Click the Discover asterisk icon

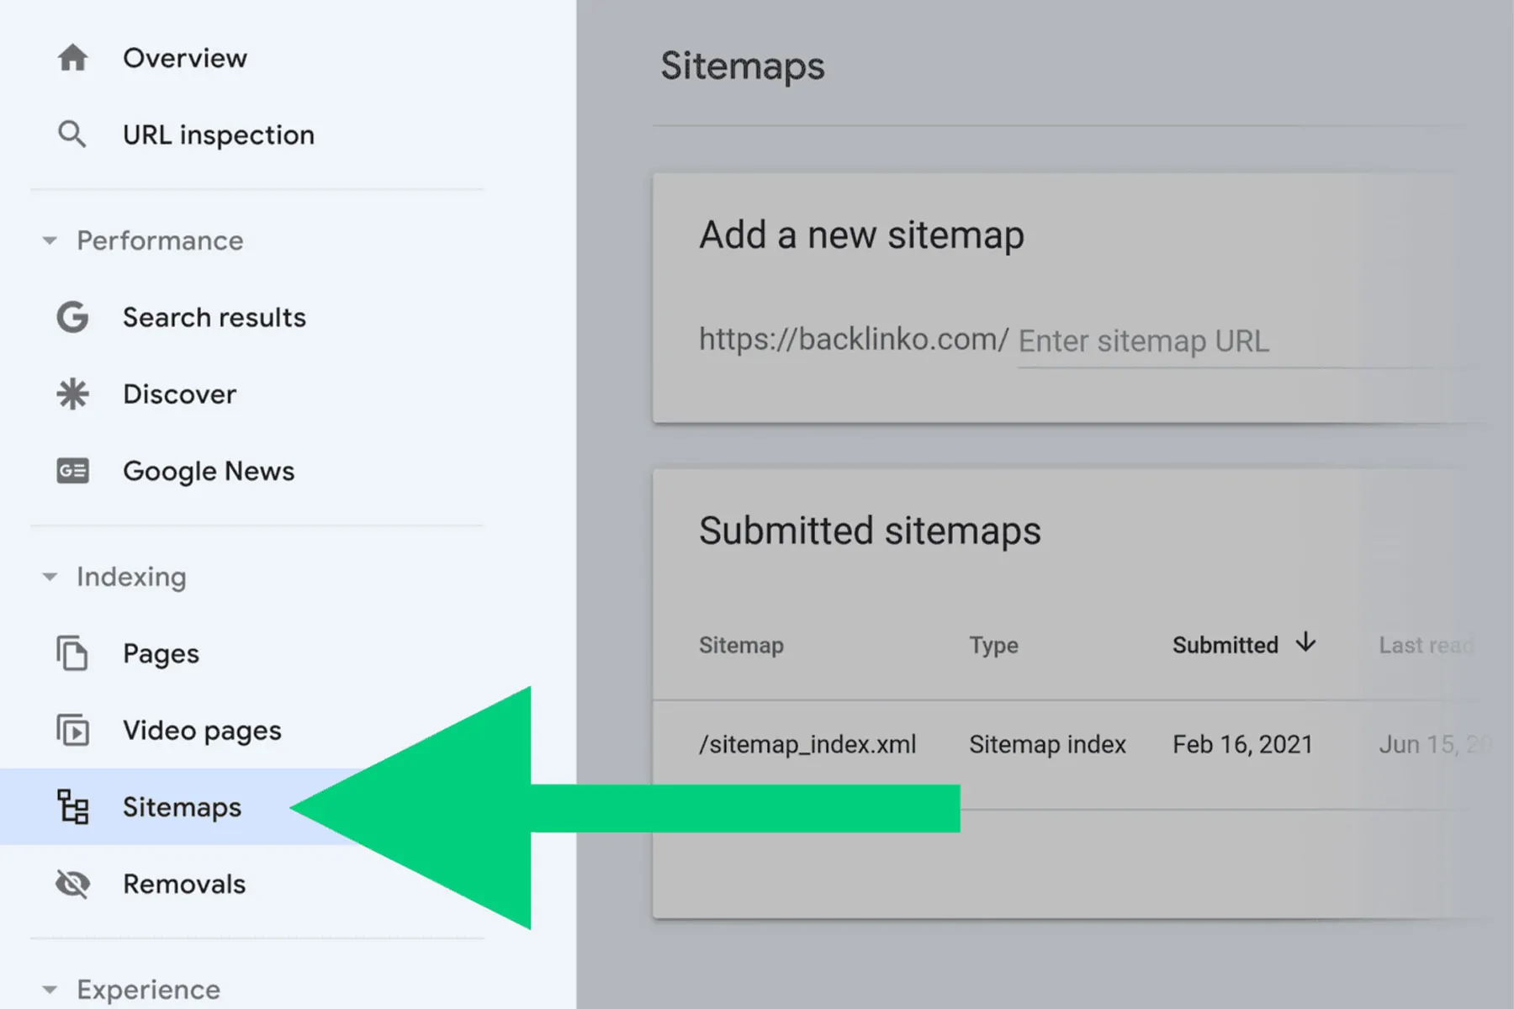(72, 394)
